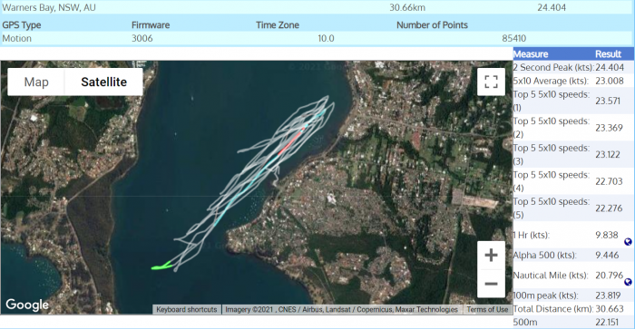Zoom in on the map
This screenshot has height=329, width=635.
point(491,256)
